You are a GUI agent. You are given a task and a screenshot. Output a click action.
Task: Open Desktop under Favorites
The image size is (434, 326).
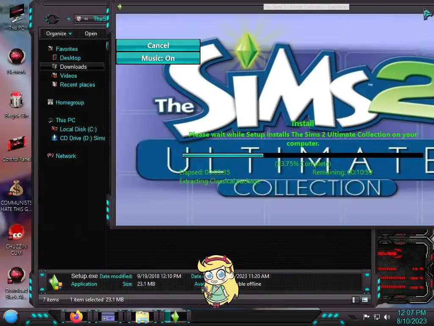click(x=70, y=58)
